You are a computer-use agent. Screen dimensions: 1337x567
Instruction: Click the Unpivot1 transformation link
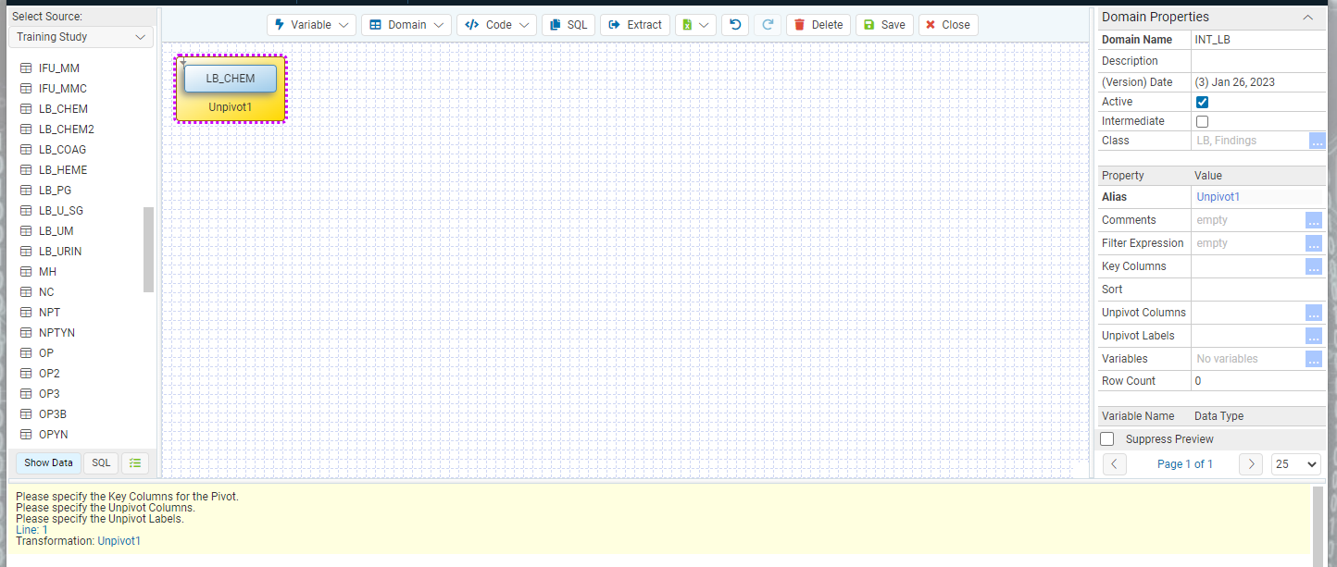[119, 541]
